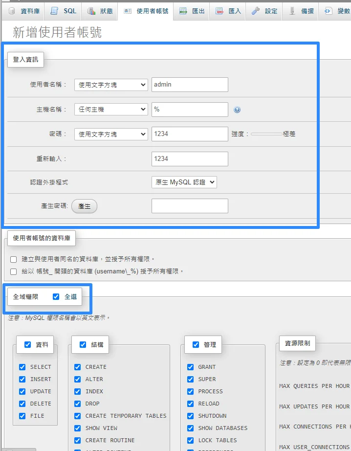Uncheck the UPDATE privilege
Viewport: 351px width, 451px height.
pyautogui.click(x=22, y=391)
